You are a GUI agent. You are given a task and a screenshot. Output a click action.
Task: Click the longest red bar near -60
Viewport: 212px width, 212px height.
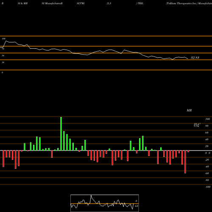[x=185, y=162]
